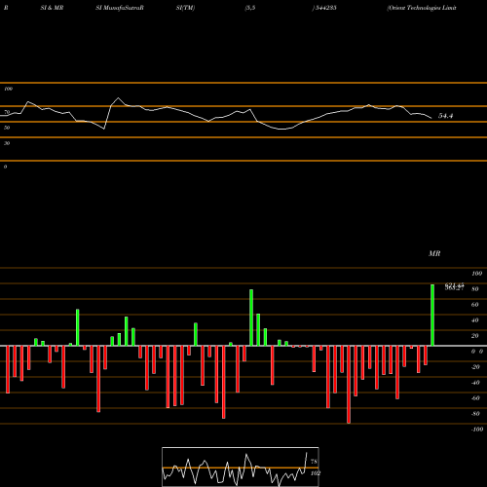Click the MR axis label -80
Viewport: 487px width, 487px height.
[475, 414]
